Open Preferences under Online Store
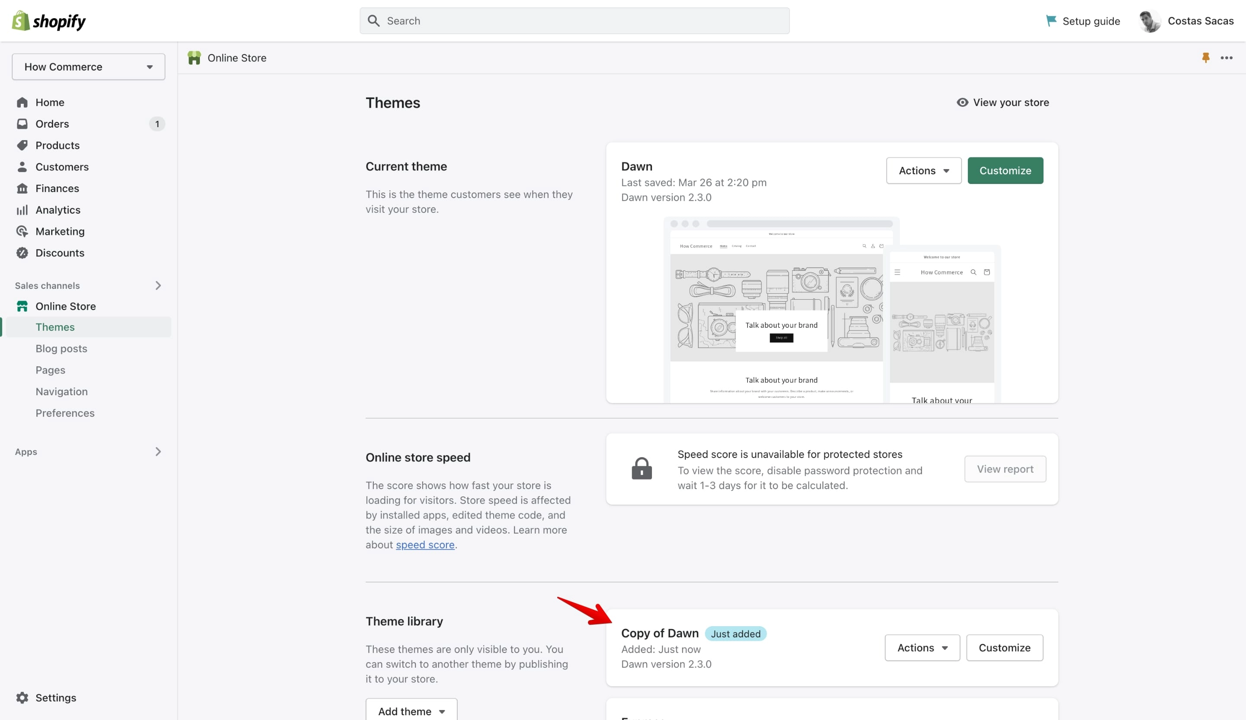Image resolution: width=1246 pixels, height=720 pixels. [65, 413]
